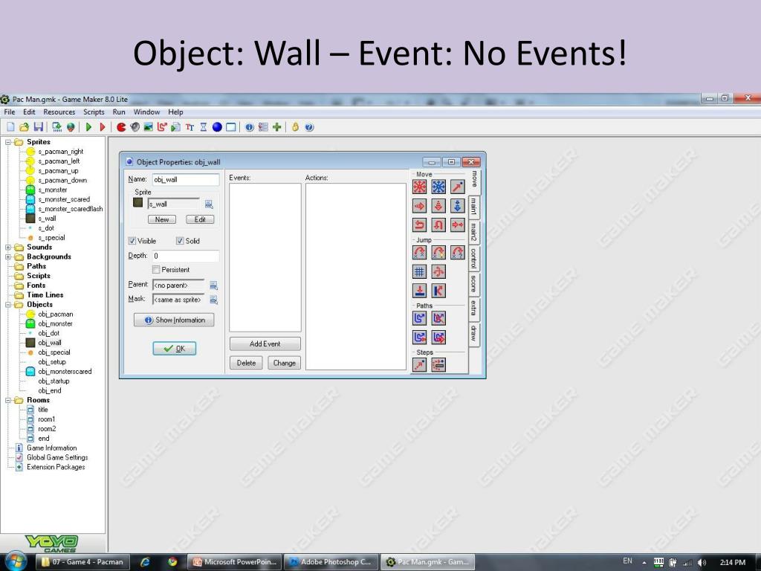
Task: Select the Set Friction action icon
Action: point(457,225)
